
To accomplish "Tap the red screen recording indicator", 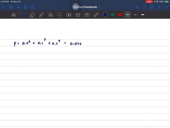I will 149,2.
